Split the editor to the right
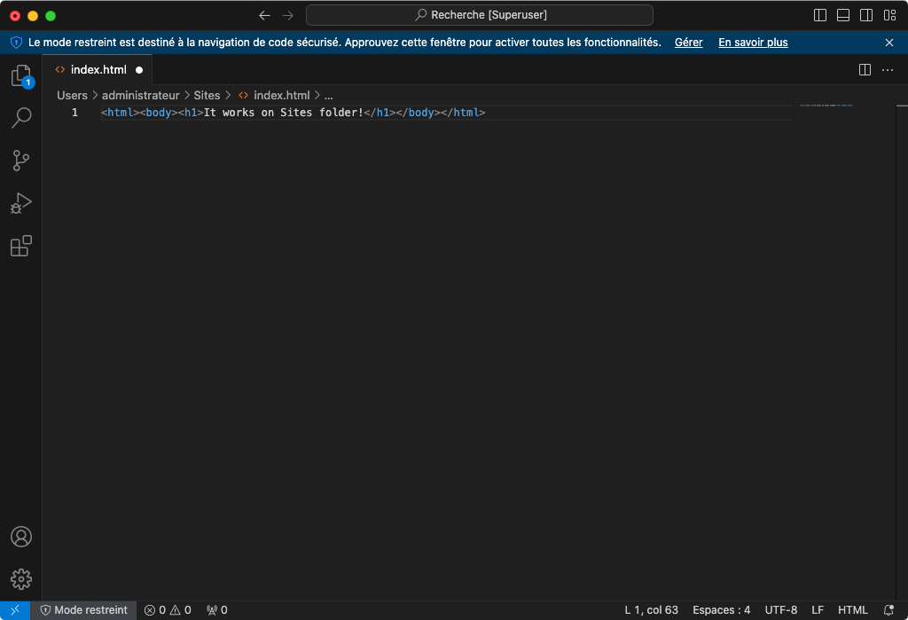 pyautogui.click(x=865, y=70)
